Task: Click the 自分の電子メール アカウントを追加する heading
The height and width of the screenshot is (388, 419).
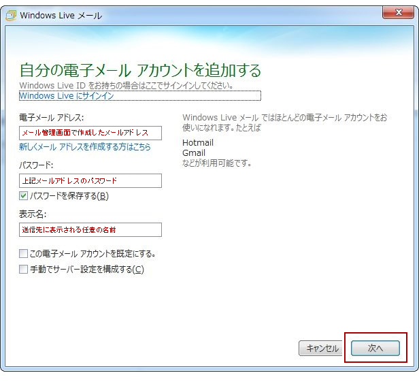Action: pyautogui.click(x=141, y=70)
